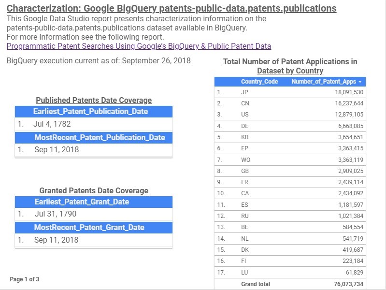The height and width of the screenshot is (290, 386).
Task: Select the value 6,668,085
Action: click(x=351, y=126)
